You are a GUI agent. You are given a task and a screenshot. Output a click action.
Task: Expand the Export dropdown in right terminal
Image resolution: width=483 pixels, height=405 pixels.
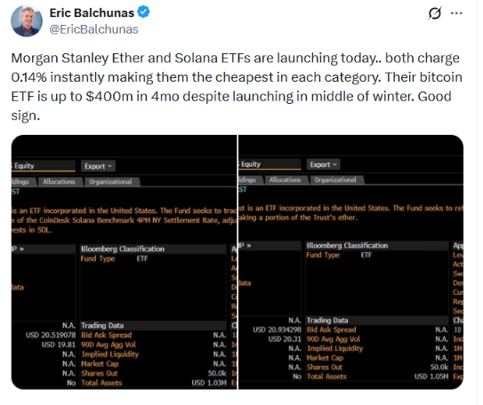tap(324, 164)
